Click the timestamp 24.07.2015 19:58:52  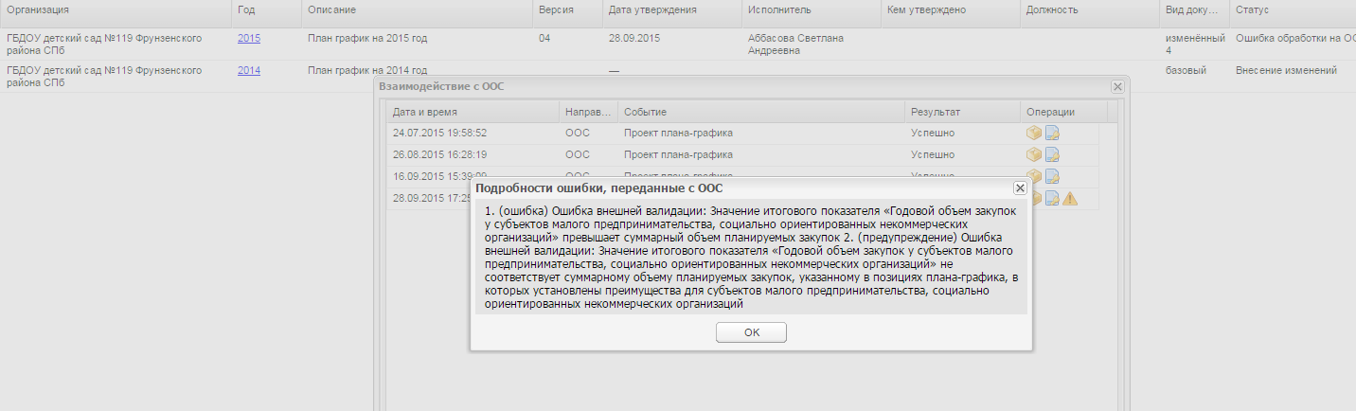pos(440,133)
